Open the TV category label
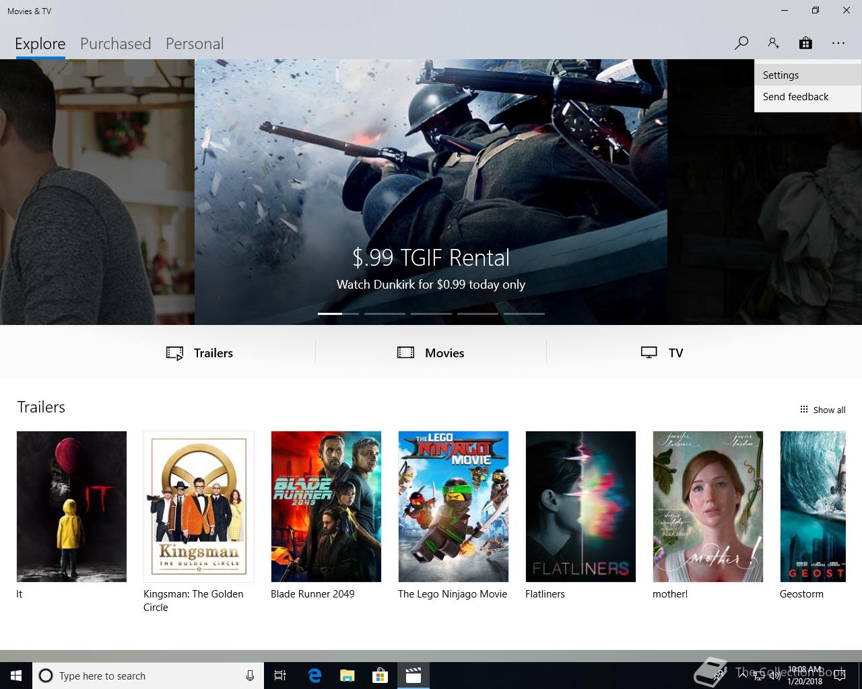This screenshot has height=689, width=862. click(676, 353)
